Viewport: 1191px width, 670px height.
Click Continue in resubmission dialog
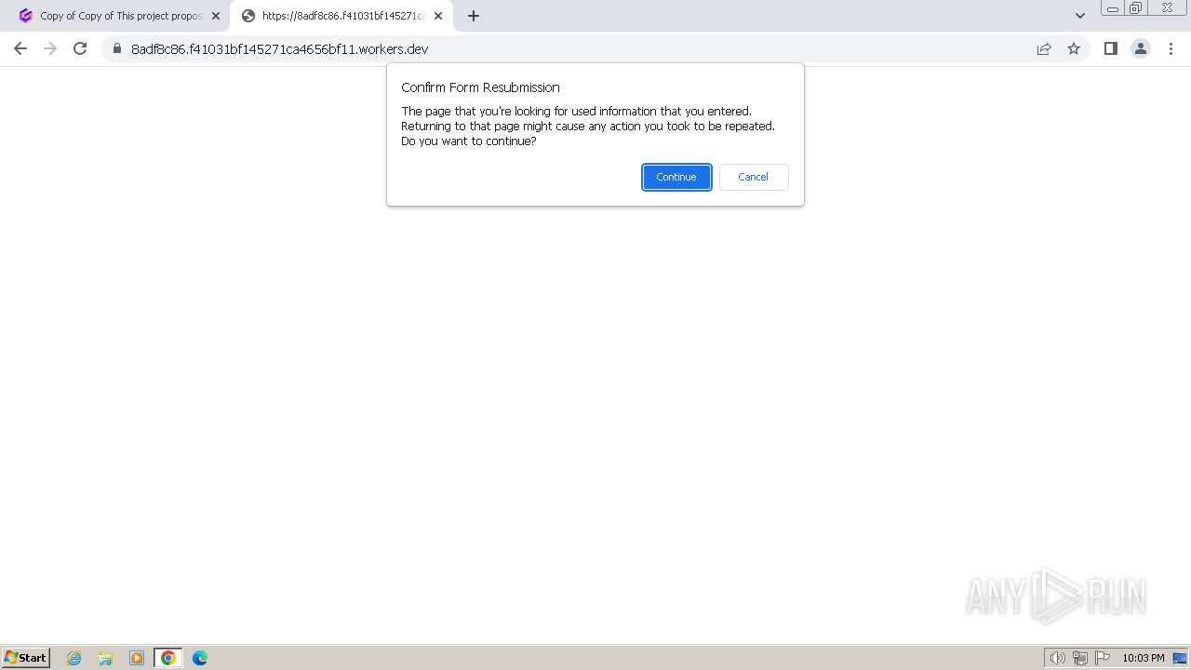click(676, 177)
